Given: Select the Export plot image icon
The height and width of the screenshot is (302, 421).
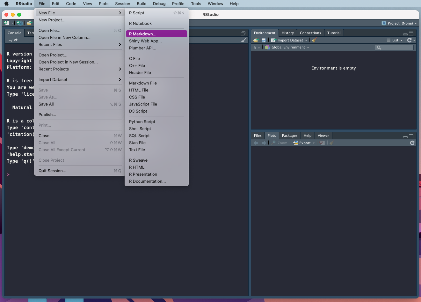Looking at the screenshot, I should [295, 143].
